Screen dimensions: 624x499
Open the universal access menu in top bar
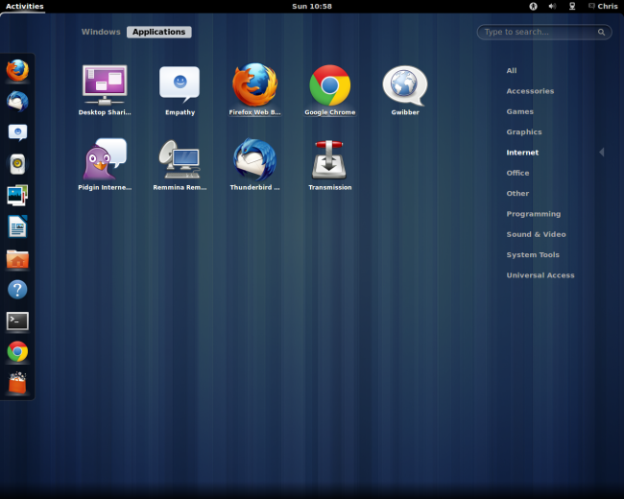(x=533, y=6)
